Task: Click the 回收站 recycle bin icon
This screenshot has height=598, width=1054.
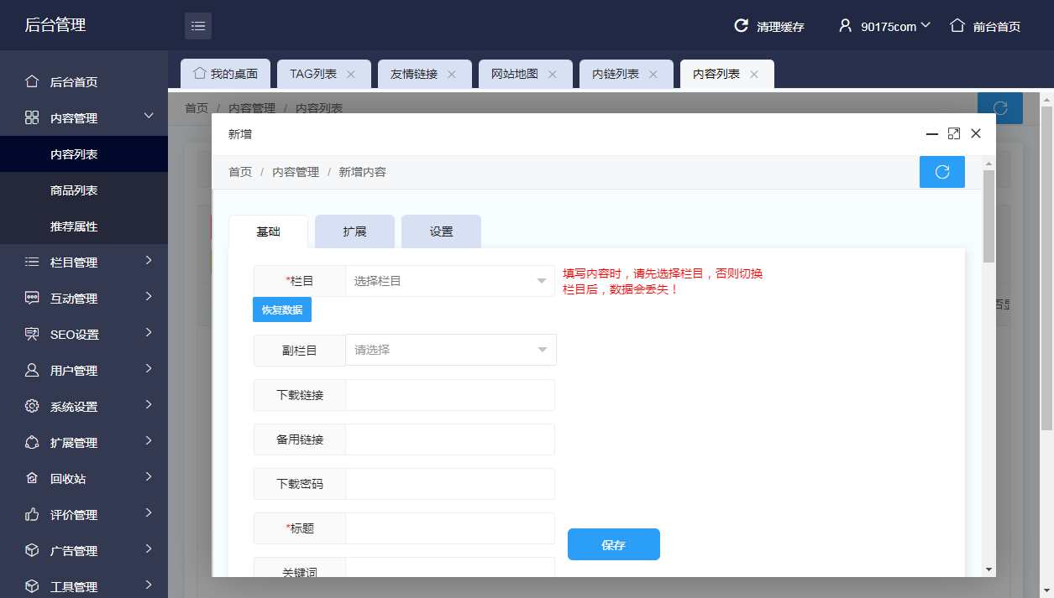Action: pyautogui.click(x=31, y=478)
